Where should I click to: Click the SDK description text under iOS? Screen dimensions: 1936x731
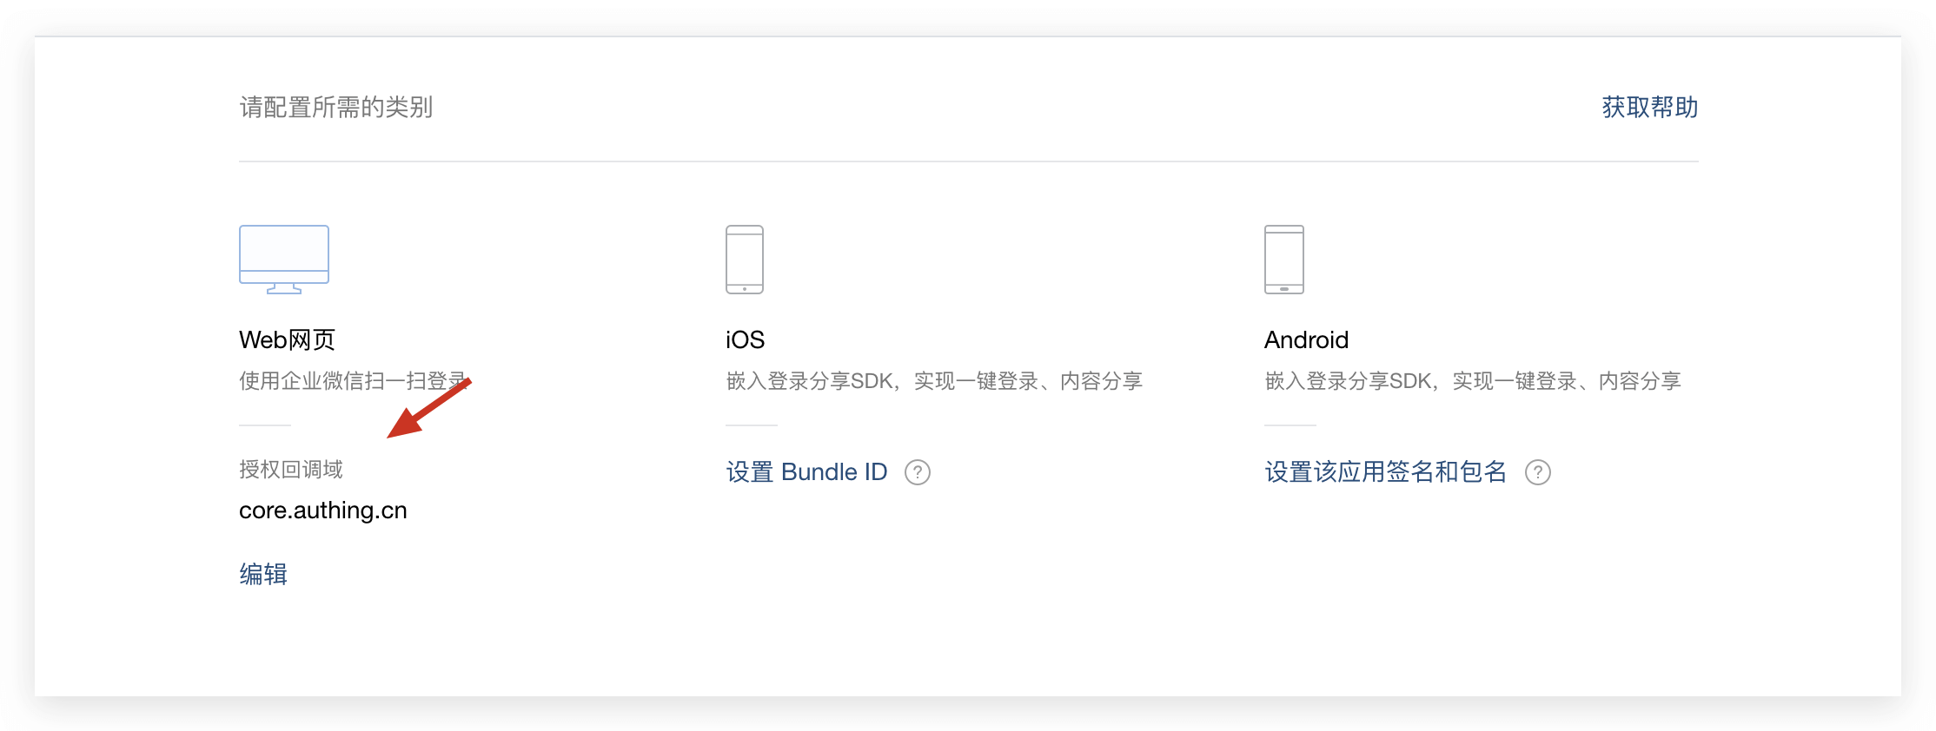click(x=934, y=381)
